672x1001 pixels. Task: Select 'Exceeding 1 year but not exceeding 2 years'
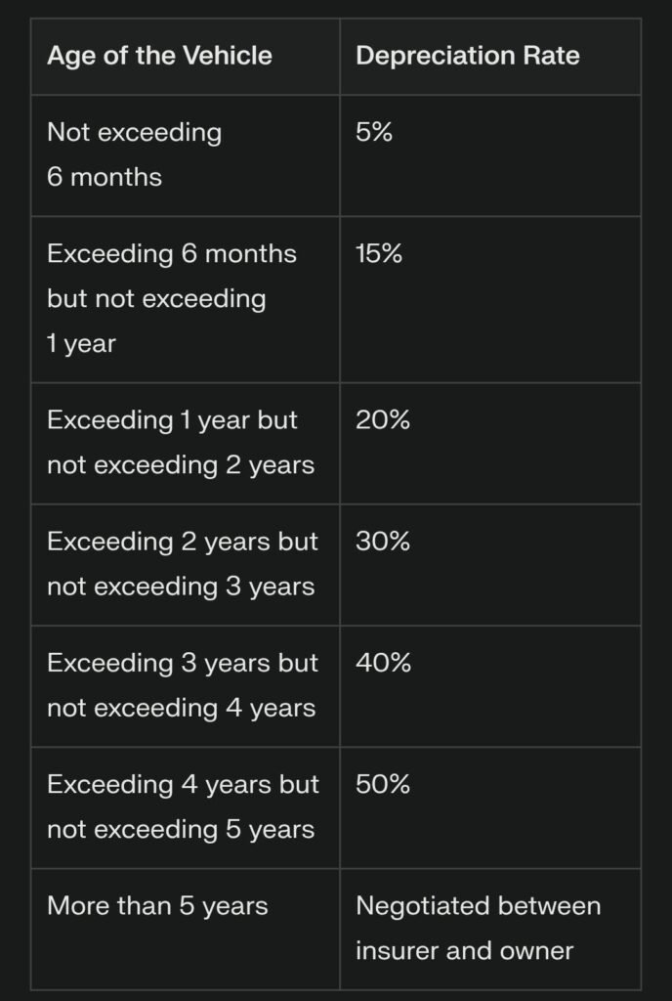click(x=181, y=443)
